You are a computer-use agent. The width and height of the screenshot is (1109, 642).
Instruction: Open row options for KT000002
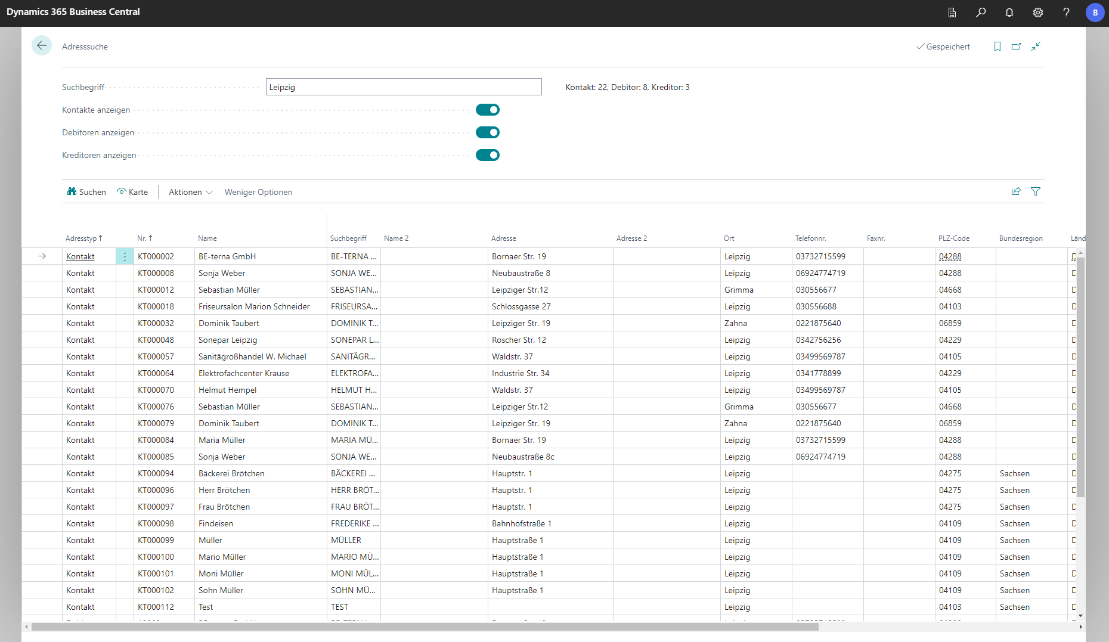[x=125, y=256]
